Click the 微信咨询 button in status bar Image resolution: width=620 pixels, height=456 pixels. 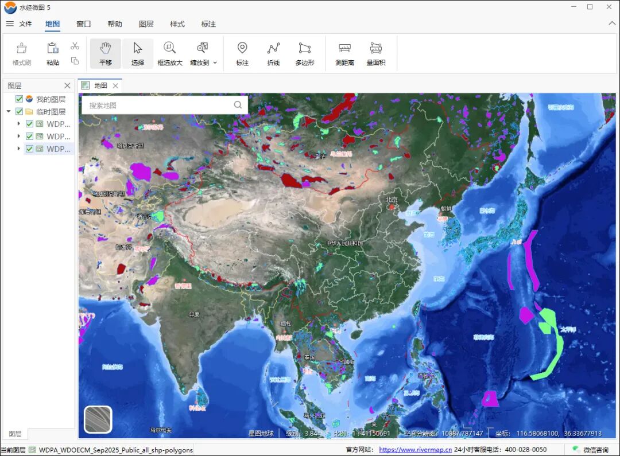click(x=591, y=450)
